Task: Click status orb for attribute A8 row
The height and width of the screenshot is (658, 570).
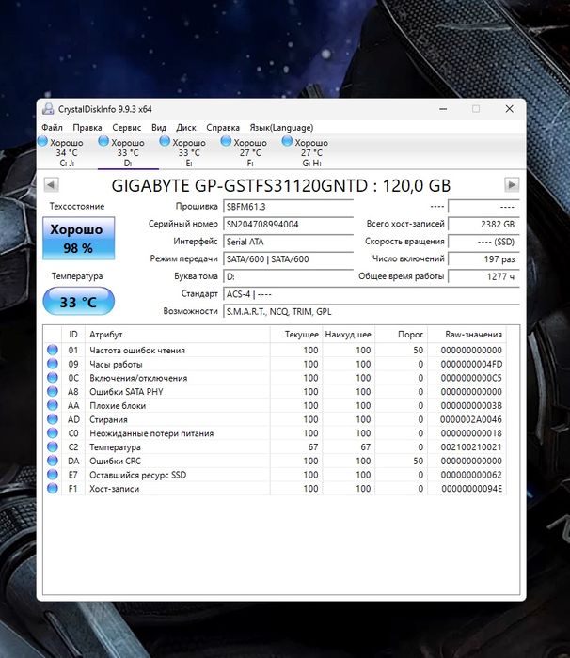Action: [x=53, y=392]
